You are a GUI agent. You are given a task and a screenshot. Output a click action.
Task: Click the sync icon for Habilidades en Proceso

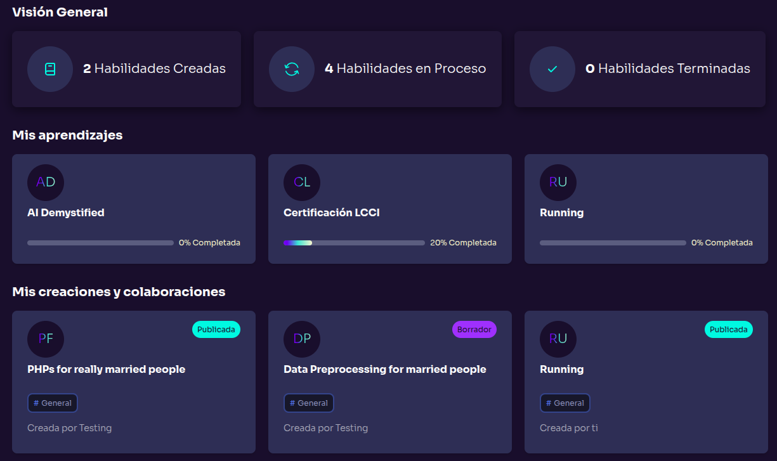(292, 69)
